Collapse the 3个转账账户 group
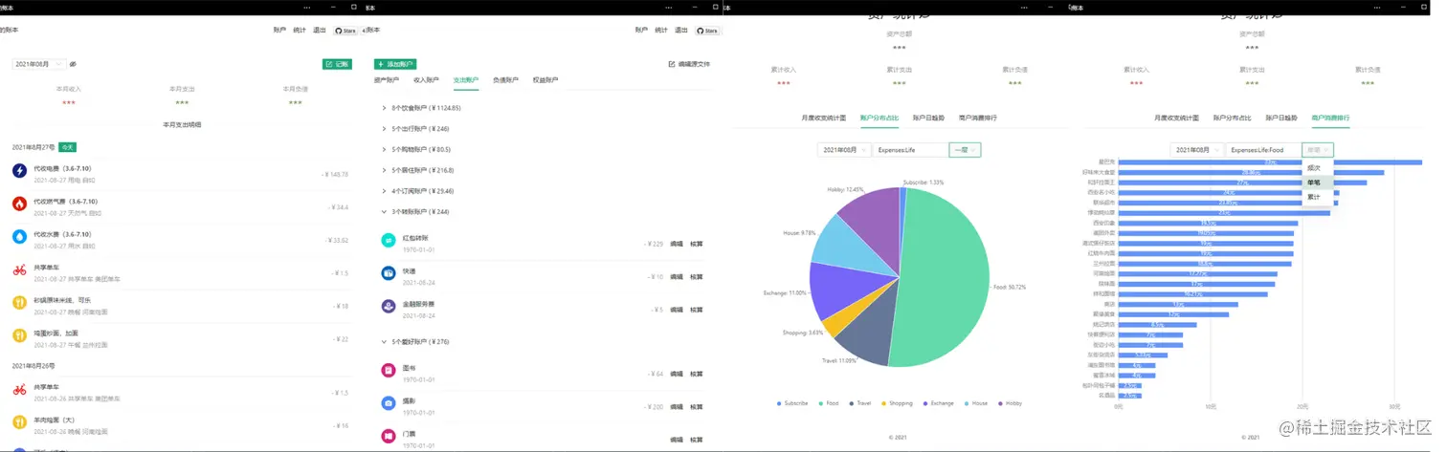The width and height of the screenshot is (1447, 452). (x=415, y=212)
